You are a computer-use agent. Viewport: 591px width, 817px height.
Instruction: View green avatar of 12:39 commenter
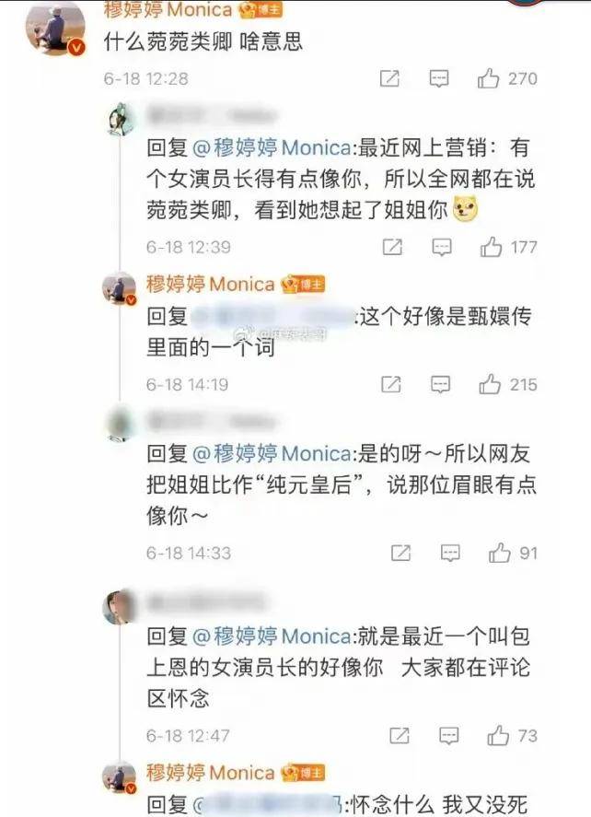point(122,120)
